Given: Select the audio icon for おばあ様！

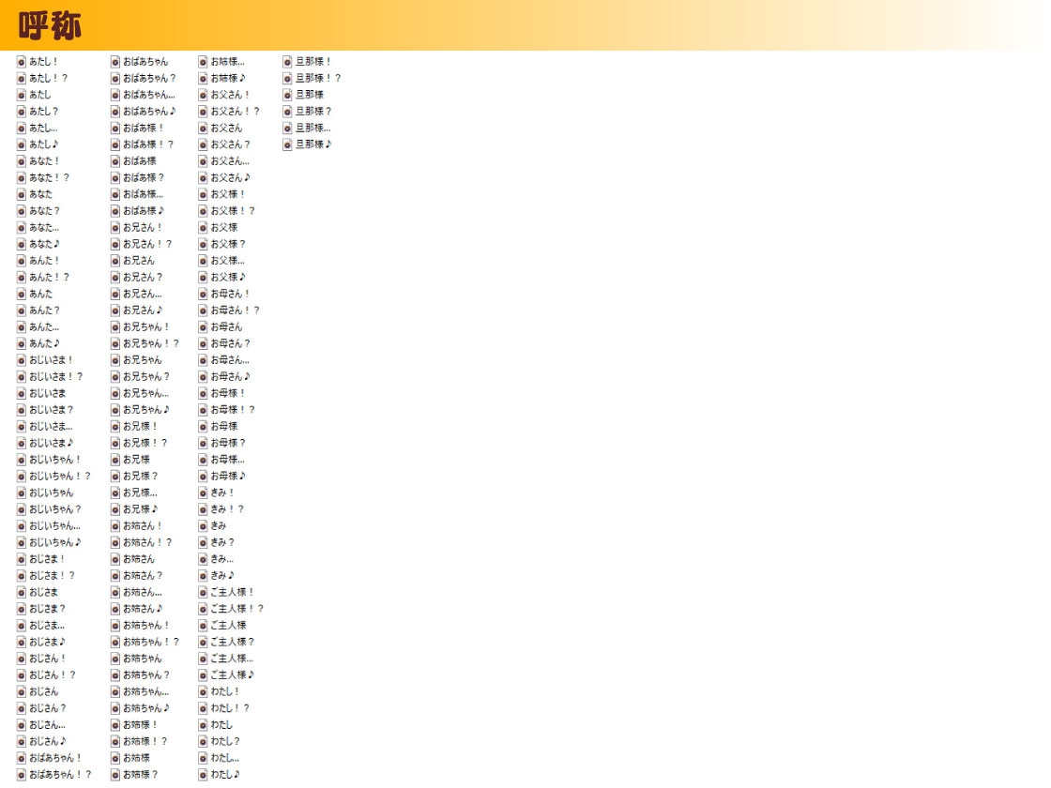Looking at the screenshot, I should click(x=115, y=129).
